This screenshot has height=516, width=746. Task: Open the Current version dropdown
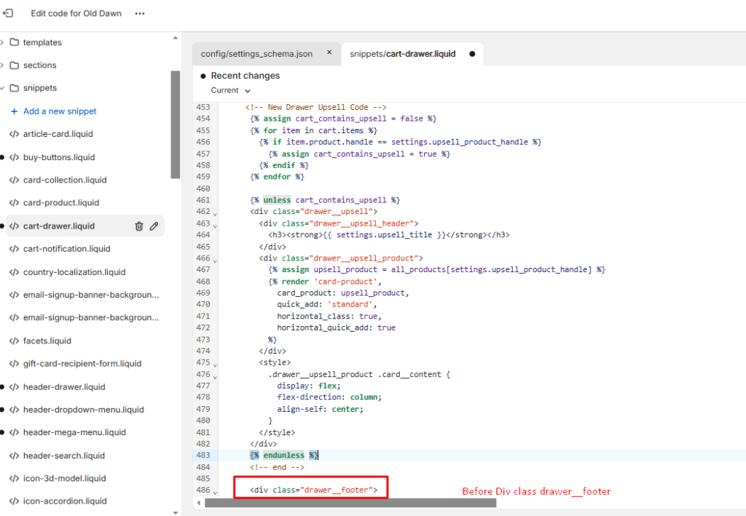coord(231,90)
